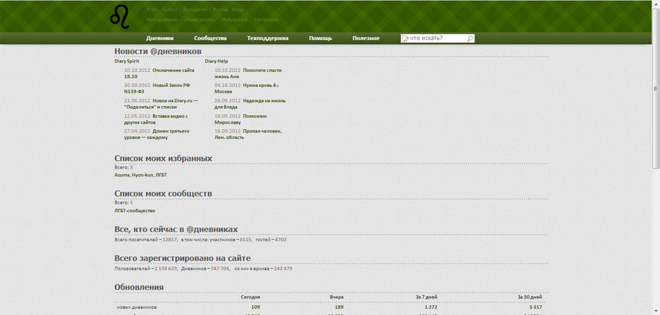Image resolution: width=660 pixels, height=315 pixels.
Task: Click the "Список моих сообществ" heading
Action: [x=163, y=194]
